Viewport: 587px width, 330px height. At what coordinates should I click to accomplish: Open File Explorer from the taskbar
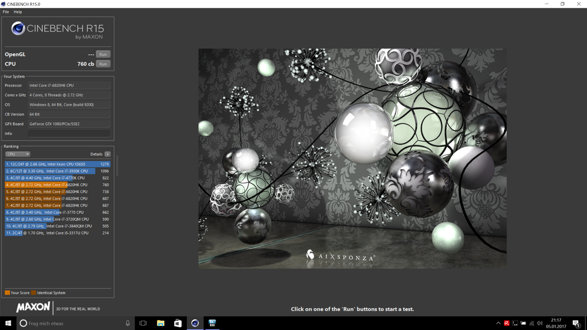160,323
